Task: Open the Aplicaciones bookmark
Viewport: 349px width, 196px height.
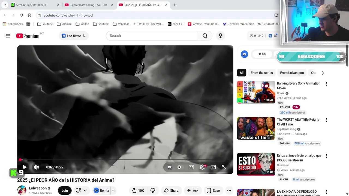Action: (13, 24)
